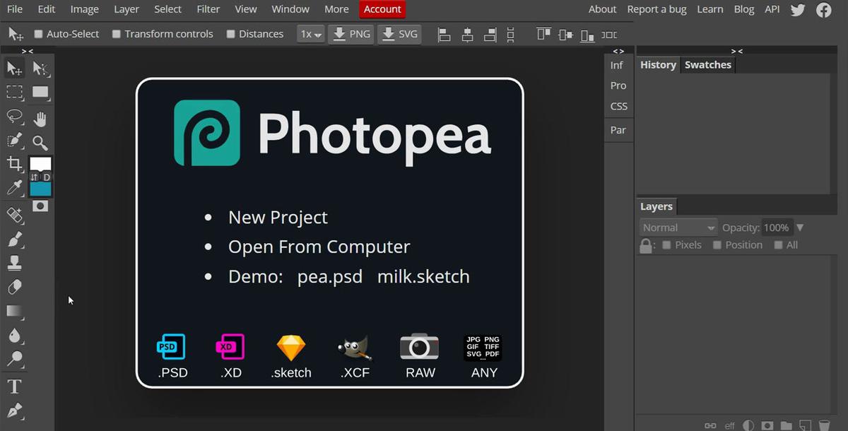Select the Move tool in the toolbox
This screenshot has height=431, width=848.
(x=14, y=69)
